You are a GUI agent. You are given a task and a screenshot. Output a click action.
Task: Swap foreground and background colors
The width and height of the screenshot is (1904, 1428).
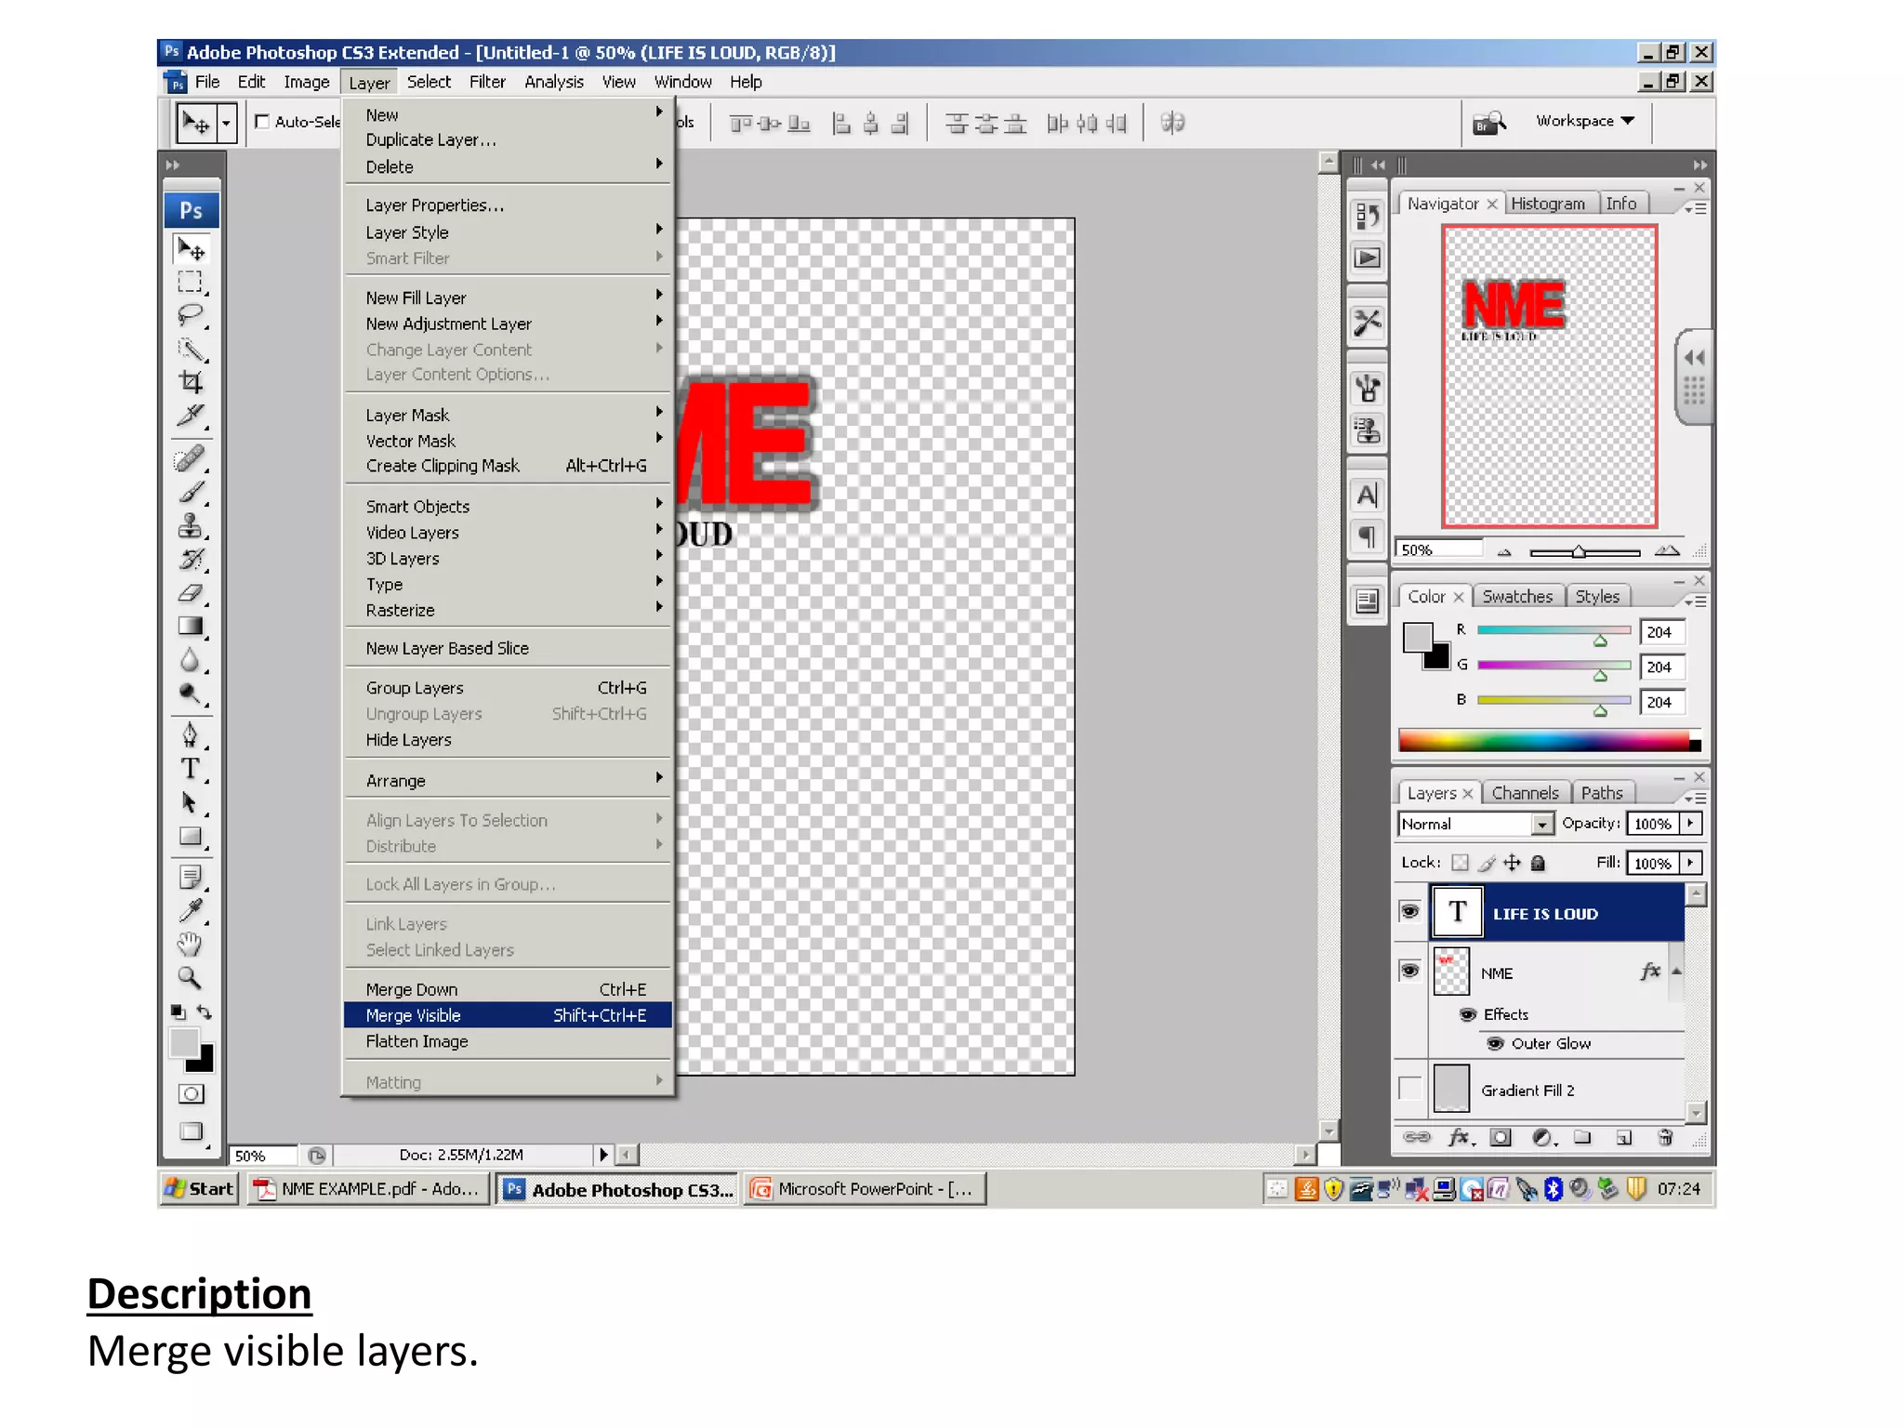tap(205, 1011)
